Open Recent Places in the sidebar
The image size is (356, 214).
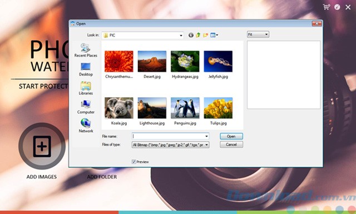(86, 50)
